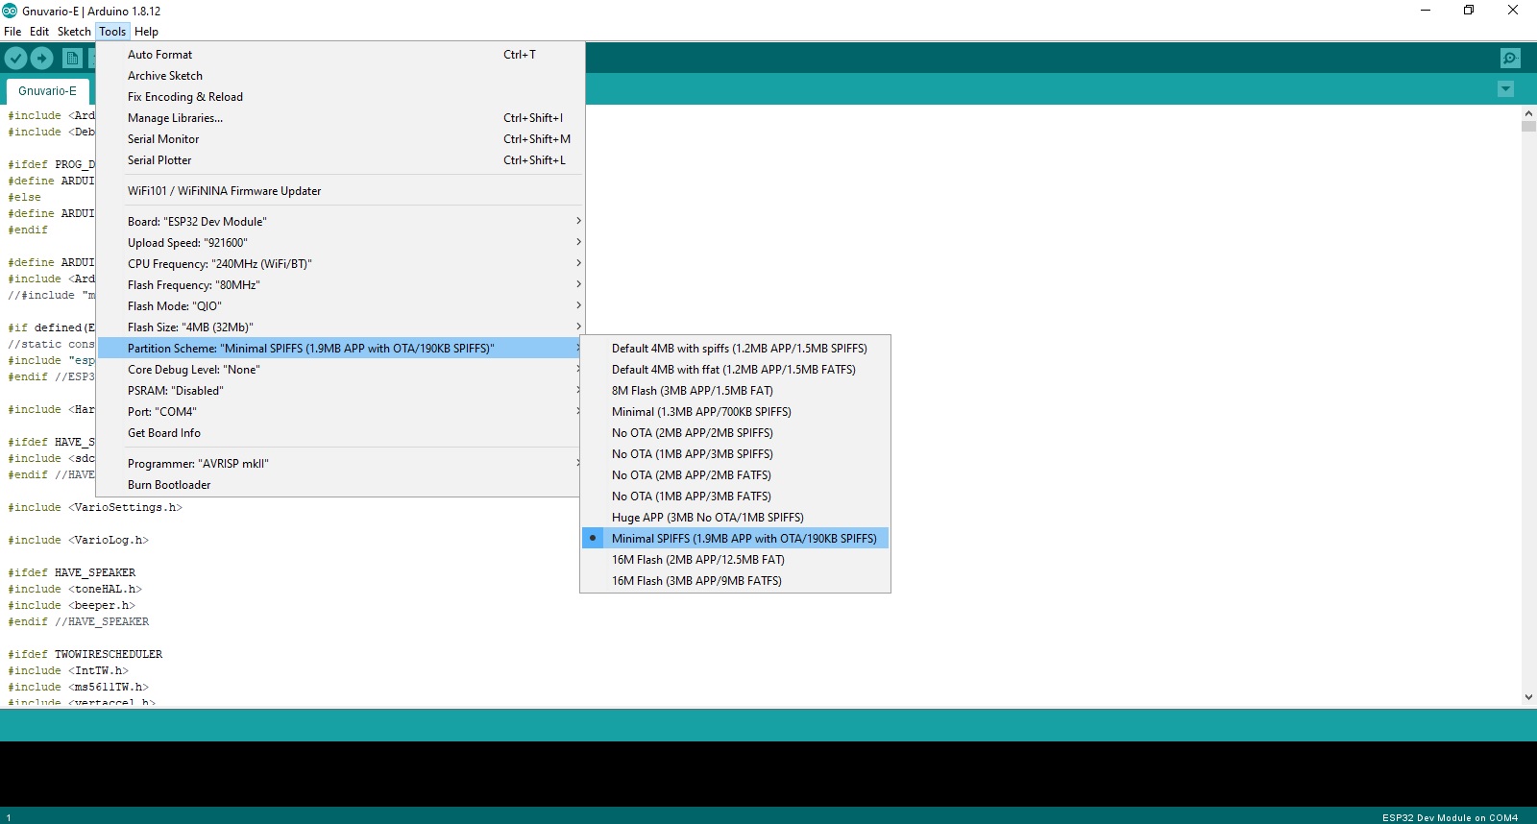1537x824 pixels.
Task: Select No OTA (1MB APP/3MB SPIFFS)
Action: [735, 454]
